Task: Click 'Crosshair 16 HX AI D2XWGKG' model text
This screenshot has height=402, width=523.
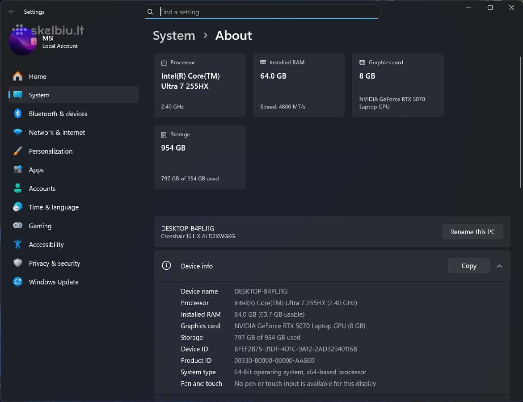Action: [198, 236]
